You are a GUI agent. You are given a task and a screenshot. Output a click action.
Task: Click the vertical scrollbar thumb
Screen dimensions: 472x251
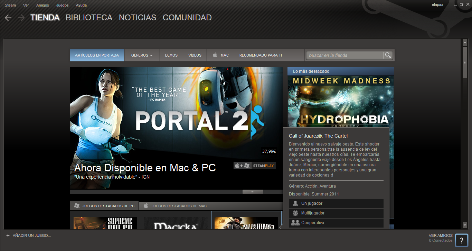(x=465, y=62)
